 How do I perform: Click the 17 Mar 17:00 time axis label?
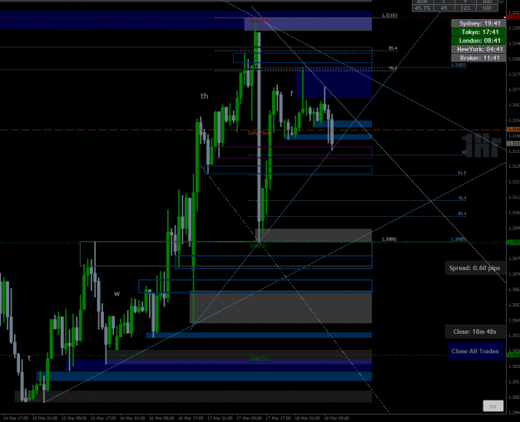pyautogui.click(x=278, y=418)
